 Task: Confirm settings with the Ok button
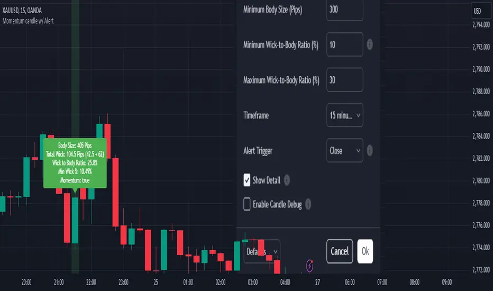pyautogui.click(x=365, y=251)
